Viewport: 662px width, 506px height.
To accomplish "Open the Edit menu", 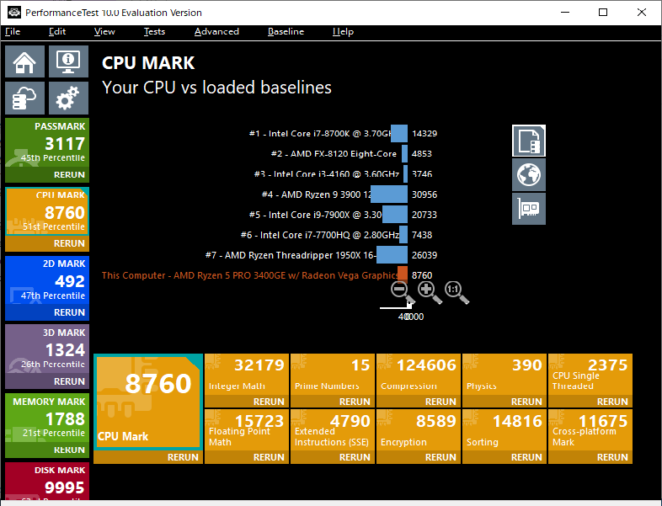I will coord(57,32).
